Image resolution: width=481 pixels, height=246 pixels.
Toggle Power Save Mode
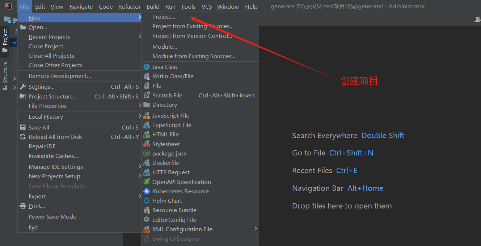pos(79,216)
